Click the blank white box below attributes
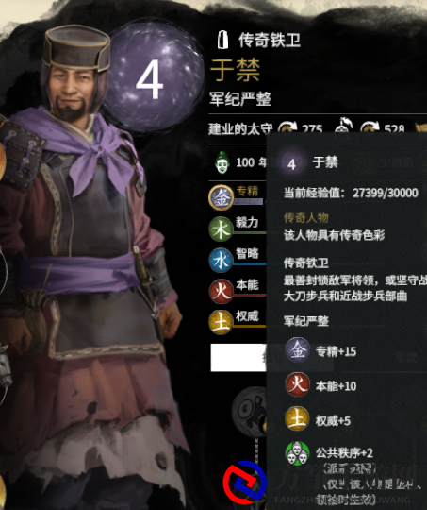This screenshot has width=427, height=510. [238, 357]
